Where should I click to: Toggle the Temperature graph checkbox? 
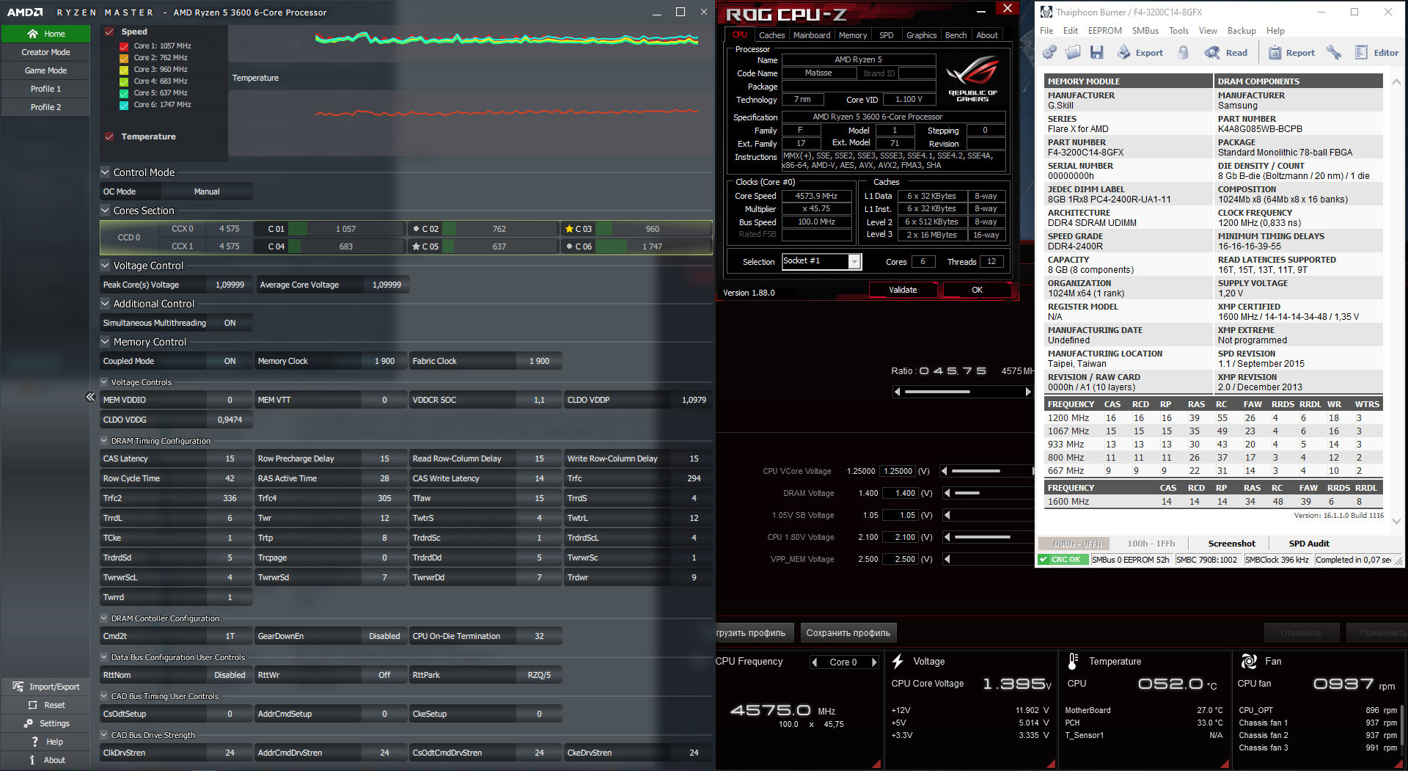(109, 136)
